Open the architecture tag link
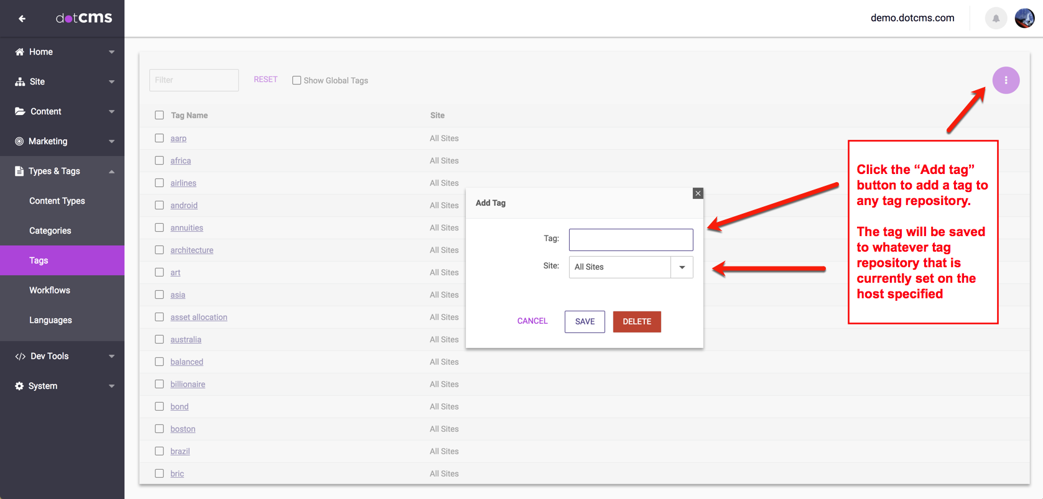The width and height of the screenshot is (1043, 499). 192,250
